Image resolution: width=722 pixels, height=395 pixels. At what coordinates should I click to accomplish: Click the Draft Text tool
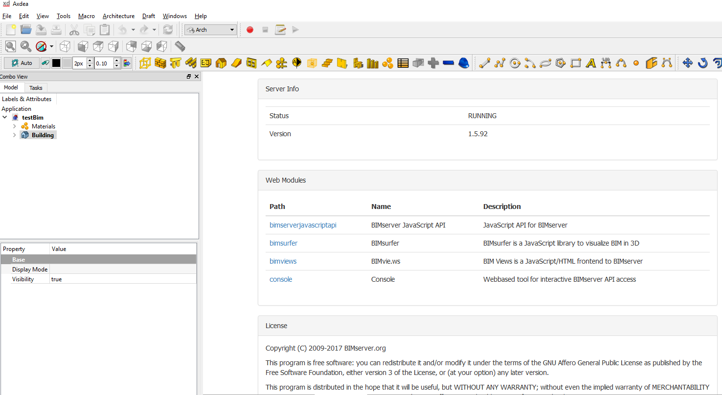(x=590, y=62)
